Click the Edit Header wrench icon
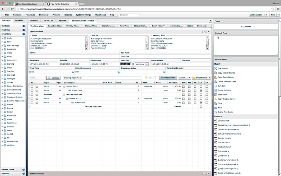The height and width of the screenshot is (176, 281). (216, 68)
